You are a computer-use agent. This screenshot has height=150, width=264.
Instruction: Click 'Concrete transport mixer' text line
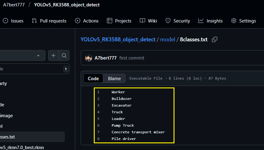(138, 132)
